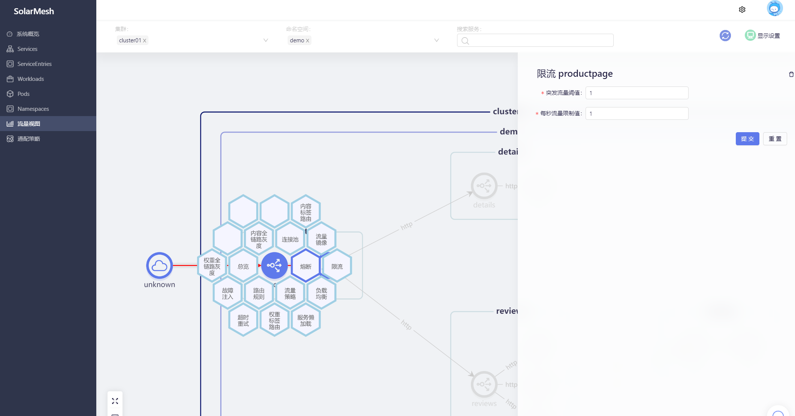Viewport: 795px width, 416px height.
Task: Open 显示设置 display settings
Action: coord(762,36)
